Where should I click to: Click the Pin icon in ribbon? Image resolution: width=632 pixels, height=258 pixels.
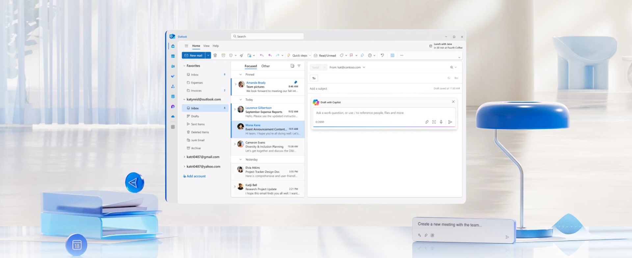click(362, 55)
